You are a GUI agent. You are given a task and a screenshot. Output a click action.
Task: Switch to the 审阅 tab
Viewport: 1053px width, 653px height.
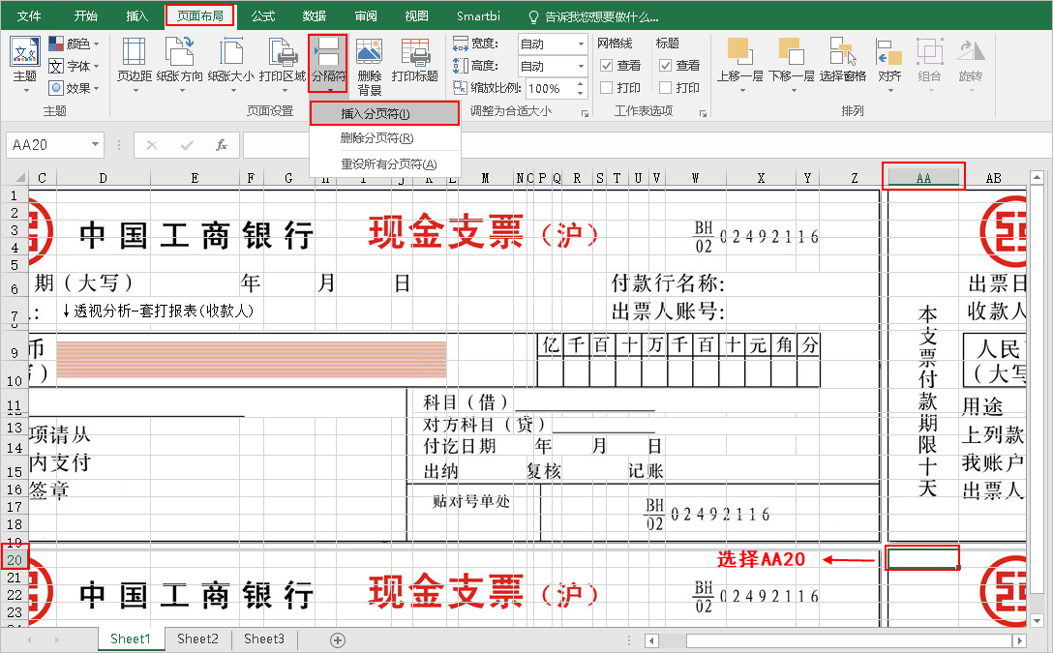click(x=366, y=16)
